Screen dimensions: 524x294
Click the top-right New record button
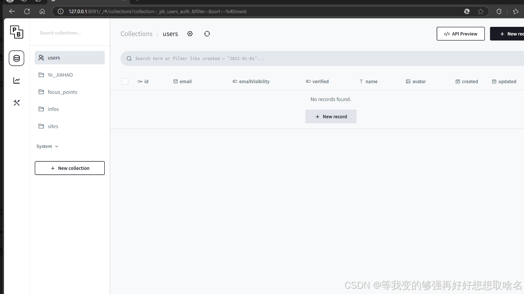(x=507, y=34)
